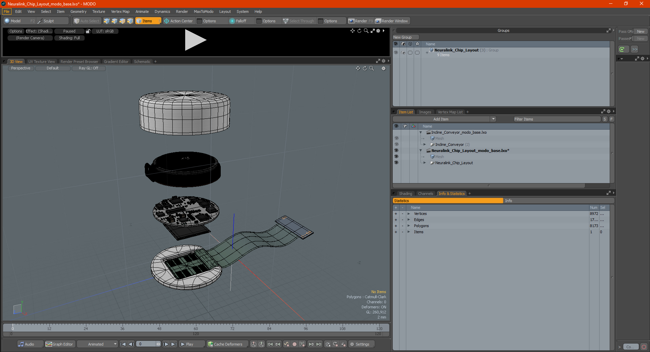Toggle visibility of Neuralink scene Mesh
650x352 pixels.
click(396, 157)
